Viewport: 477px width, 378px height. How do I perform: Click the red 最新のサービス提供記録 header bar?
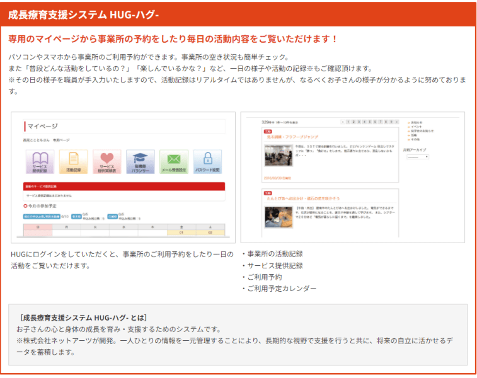[124, 186]
